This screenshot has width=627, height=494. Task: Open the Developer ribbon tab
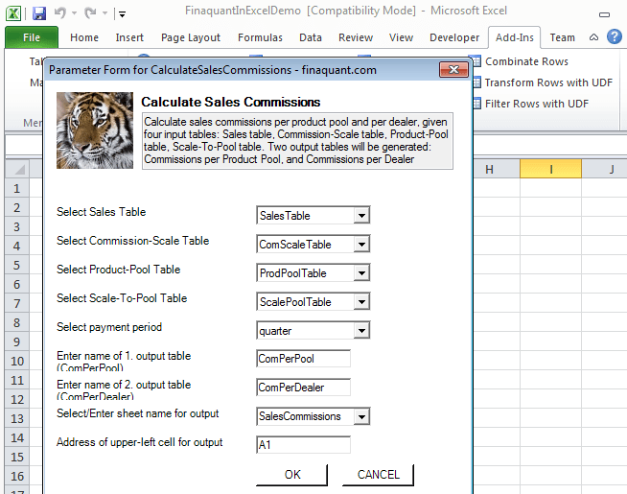click(x=453, y=37)
